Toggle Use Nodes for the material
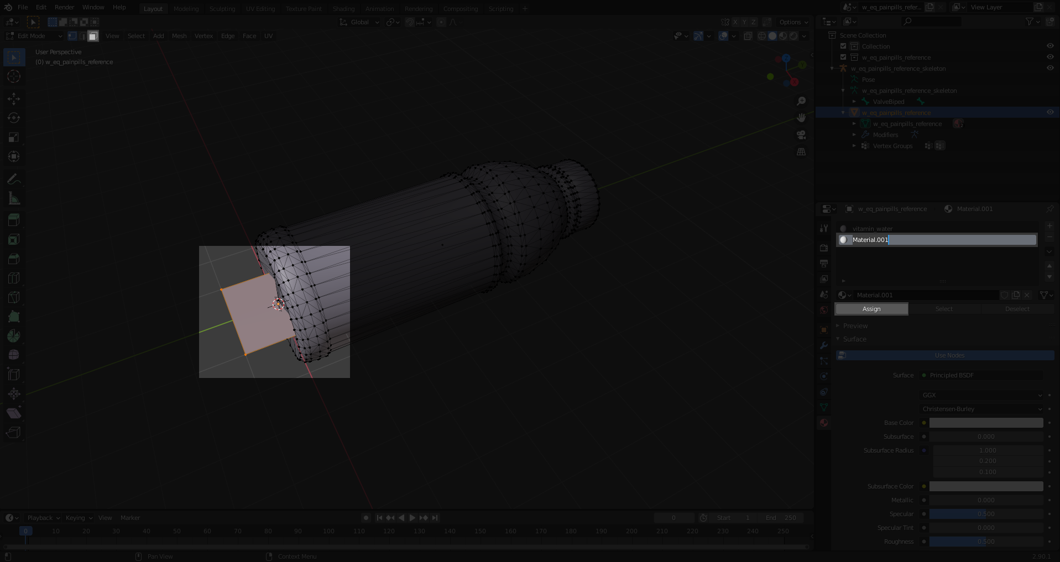 point(945,355)
